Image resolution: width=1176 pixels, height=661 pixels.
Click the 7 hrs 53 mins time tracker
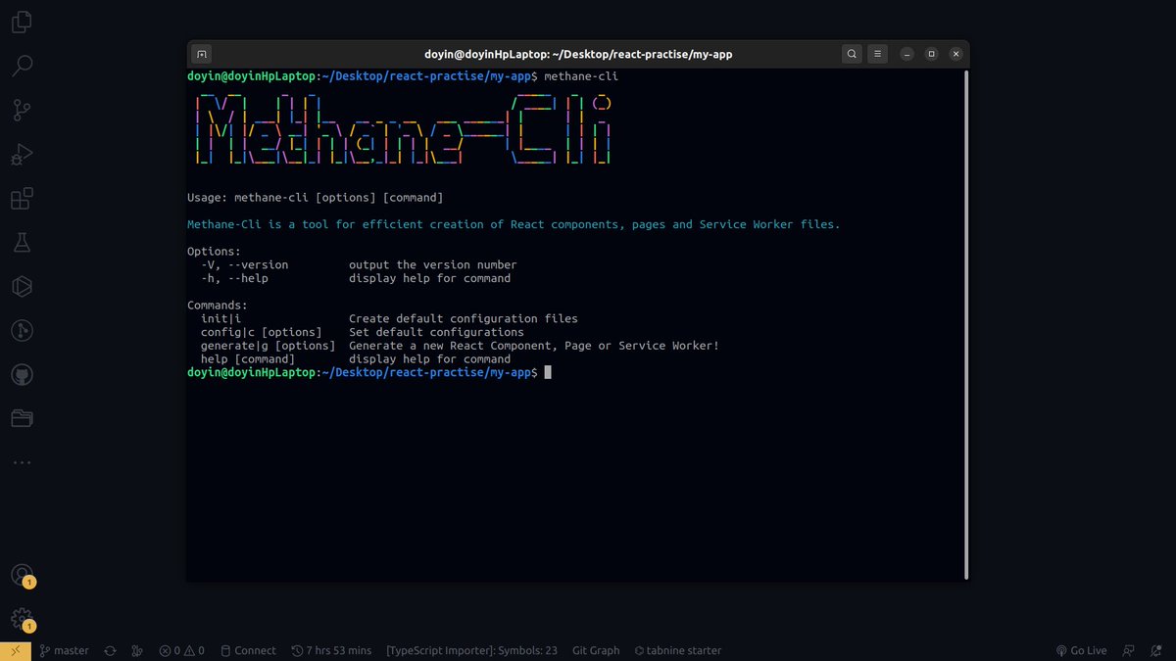tap(331, 650)
